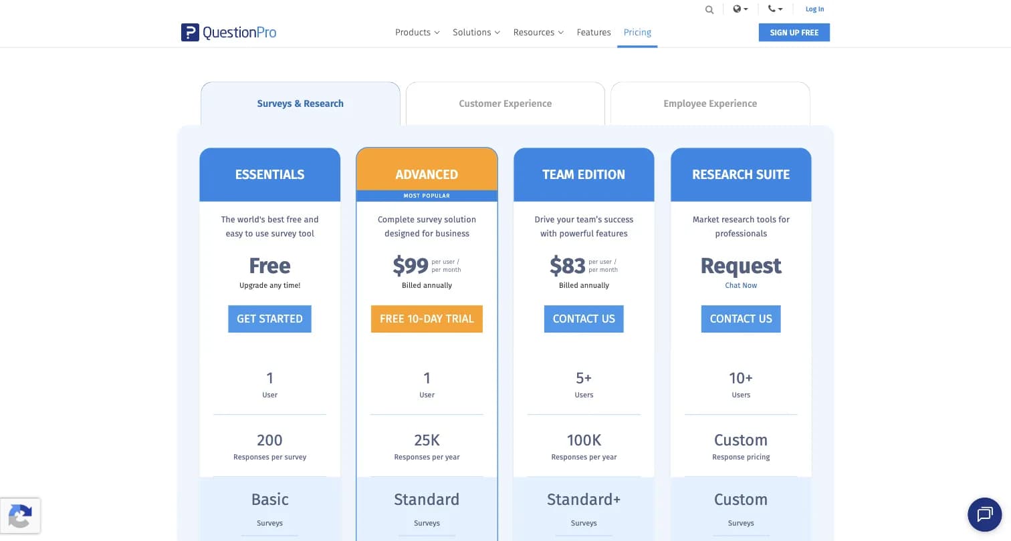1011x541 pixels.
Task: Click the TEAM EDITION plan header
Action: pos(584,174)
